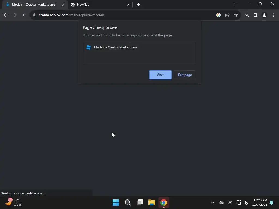View site information via lock icon
Screen dimensions: 279x209
(x=34, y=15)
